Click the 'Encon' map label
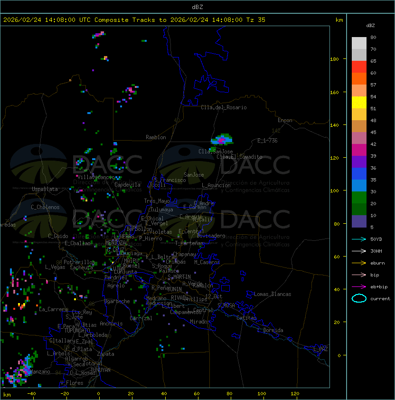The width and height of the screenshot is (395, 400). coord(285,120)
